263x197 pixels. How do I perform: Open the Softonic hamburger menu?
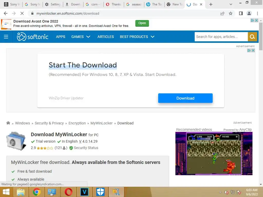click(6, 37)
